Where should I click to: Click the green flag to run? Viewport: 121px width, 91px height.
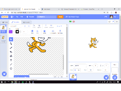pyautogui.click(x=70, y=21)
